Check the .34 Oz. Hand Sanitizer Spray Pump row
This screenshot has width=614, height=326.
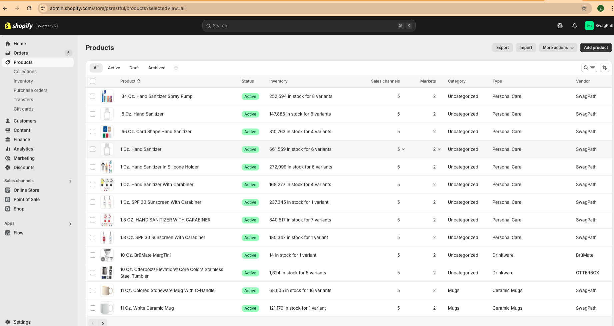point(93,96)
